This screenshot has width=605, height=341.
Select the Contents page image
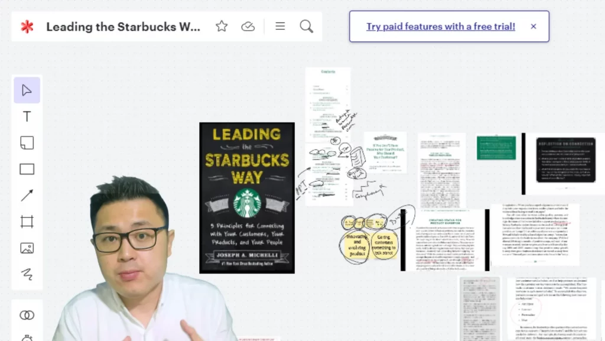coord(328,105)
